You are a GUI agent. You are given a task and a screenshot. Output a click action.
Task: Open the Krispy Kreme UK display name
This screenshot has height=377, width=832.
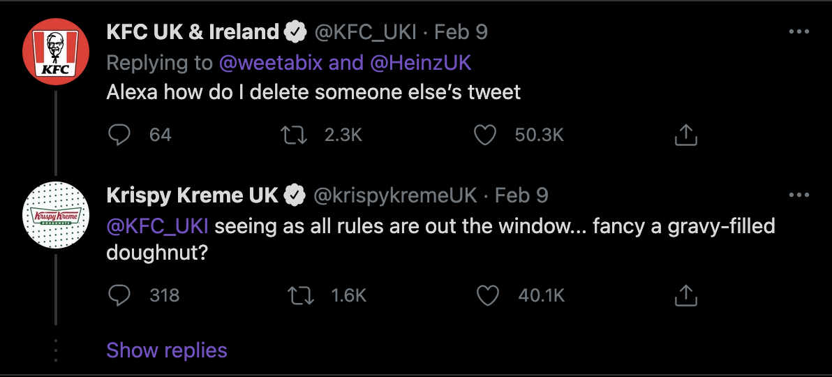pyautogui.click(x=192, y=196)
